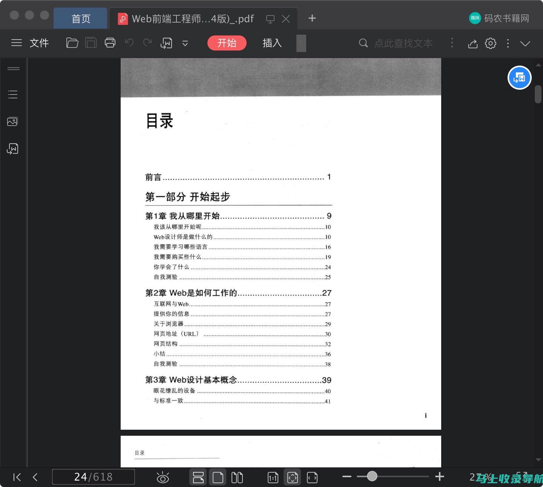Click the share/export icon
Screen dimensions: 543x487
pos(473,43)
